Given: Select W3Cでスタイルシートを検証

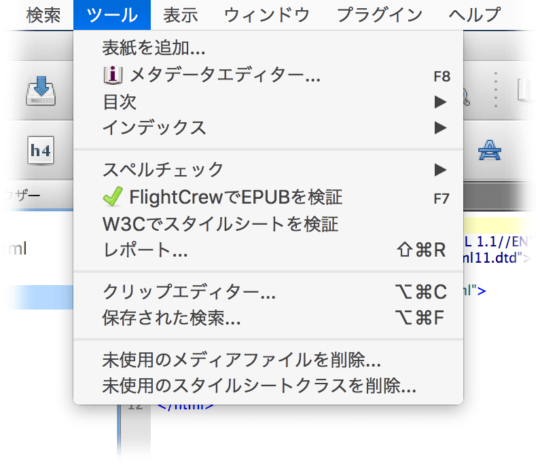Looking at the screenshot, I should 268,224.
